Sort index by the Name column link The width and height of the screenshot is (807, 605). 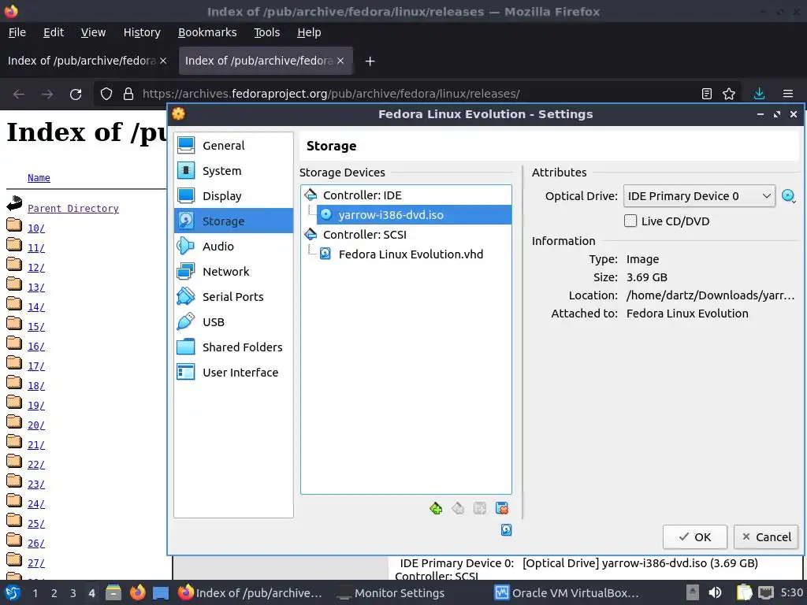pyautogui.click(x=39, y=177)
